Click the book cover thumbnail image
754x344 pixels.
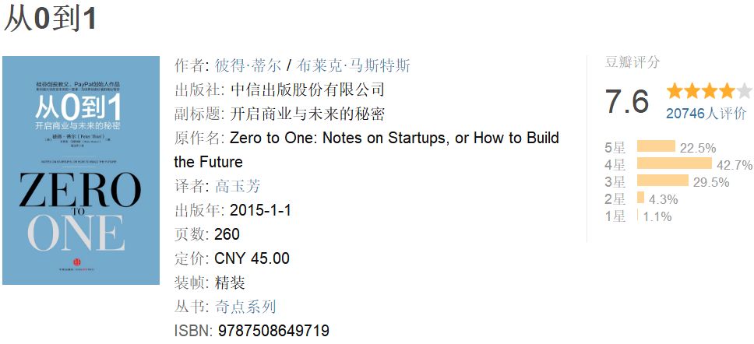81,170
